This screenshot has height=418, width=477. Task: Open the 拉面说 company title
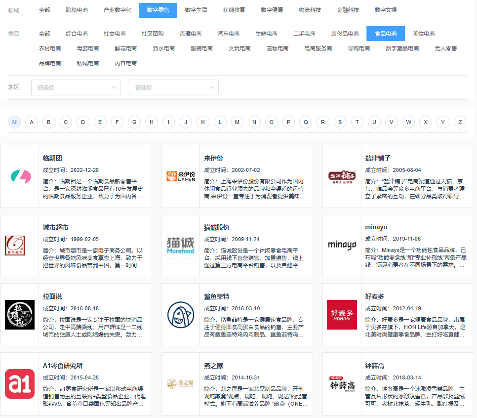(52, 296)
